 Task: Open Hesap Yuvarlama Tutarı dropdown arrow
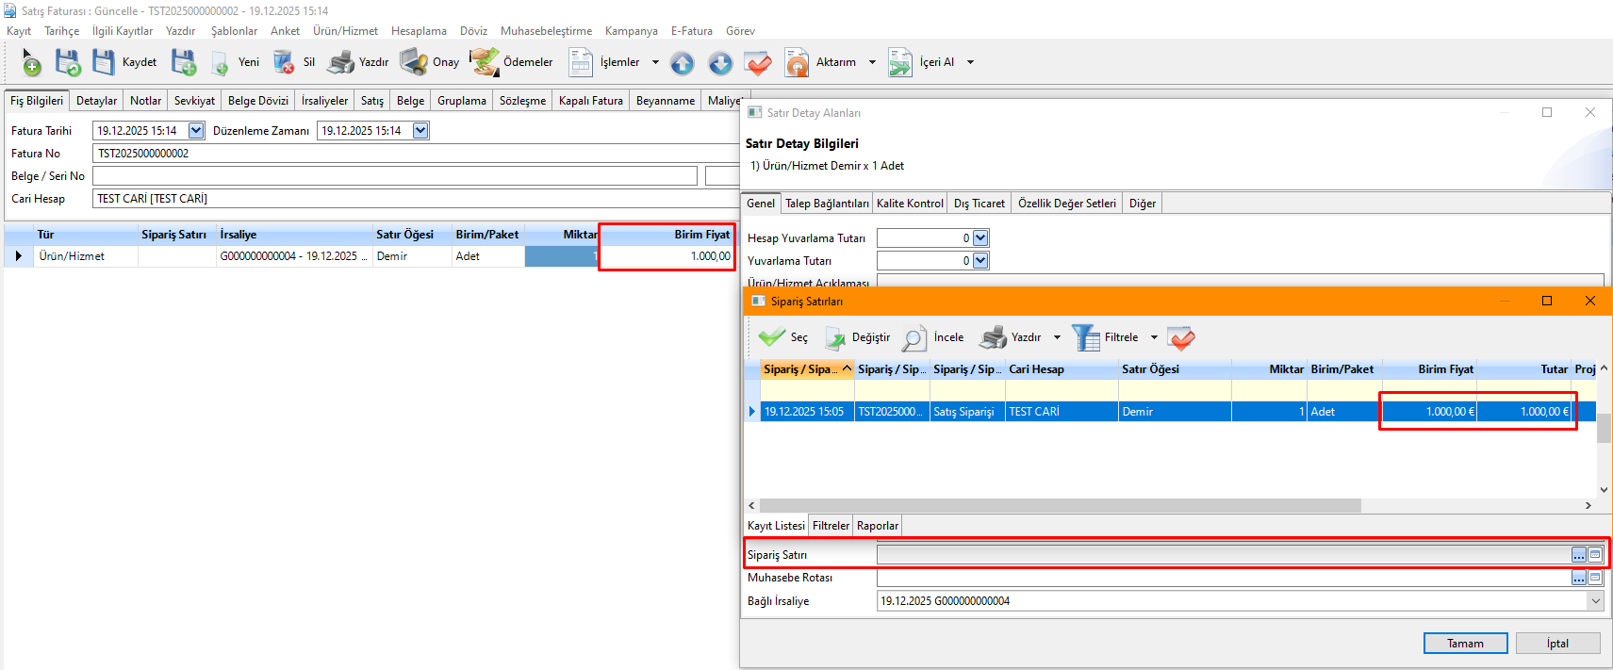pos(980,238)
